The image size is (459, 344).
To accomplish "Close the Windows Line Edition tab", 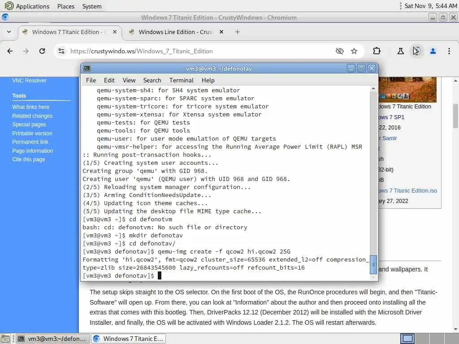I will tap(221, 32).
